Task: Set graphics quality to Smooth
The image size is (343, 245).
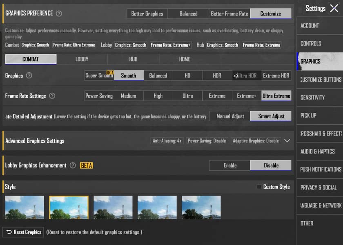Action: tap(129, 76)
